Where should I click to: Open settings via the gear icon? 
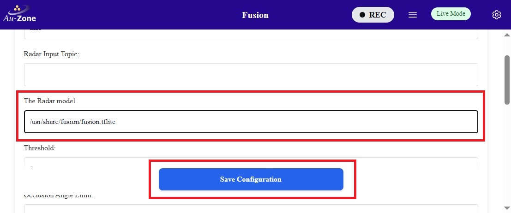[x=497, y=15]
